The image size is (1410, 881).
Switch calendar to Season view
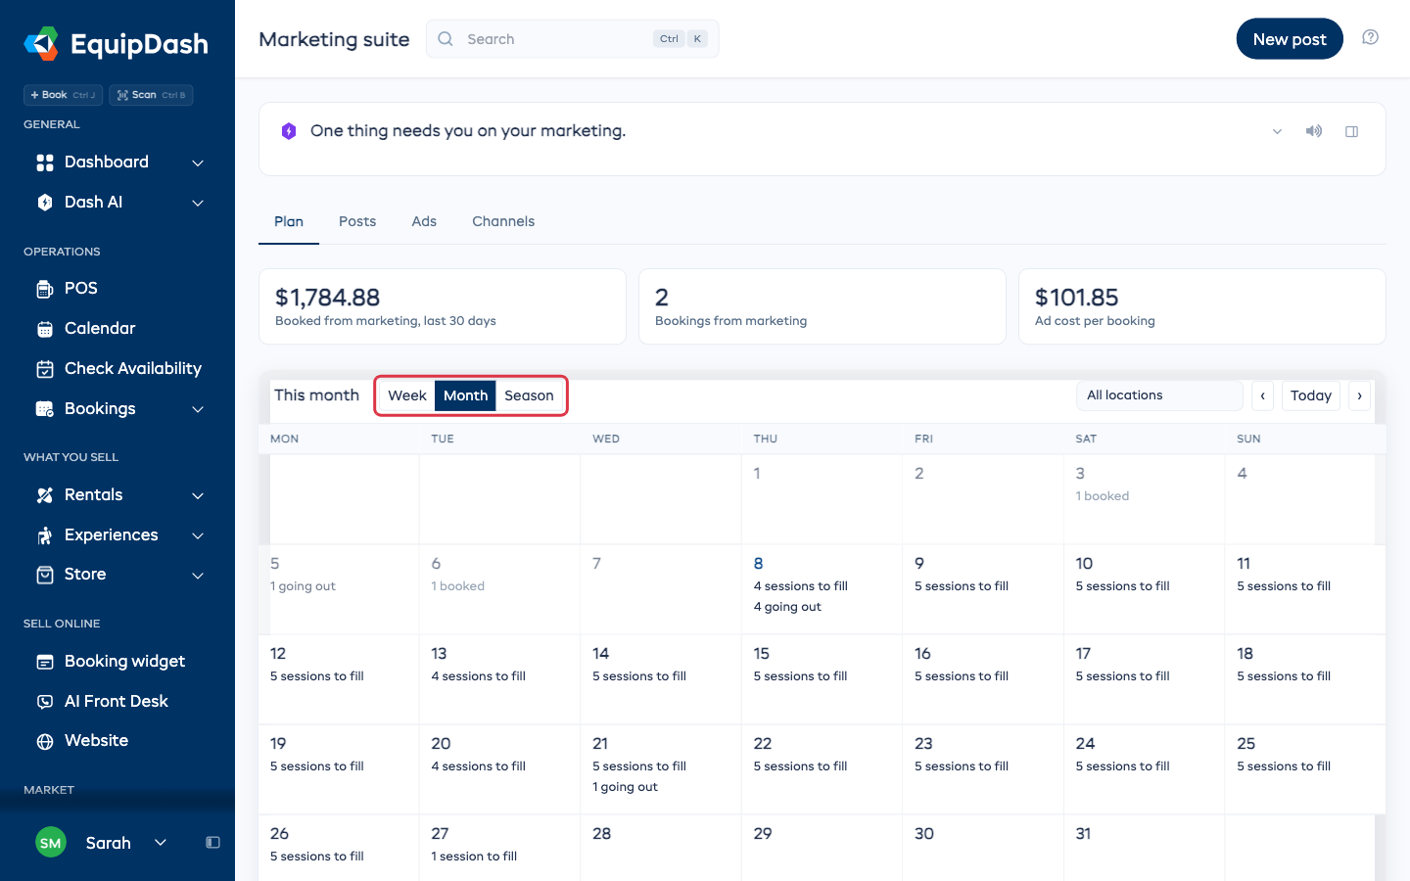click(x=529, y=395)
